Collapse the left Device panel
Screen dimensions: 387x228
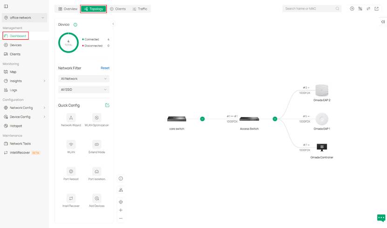[x=113, y=24]
